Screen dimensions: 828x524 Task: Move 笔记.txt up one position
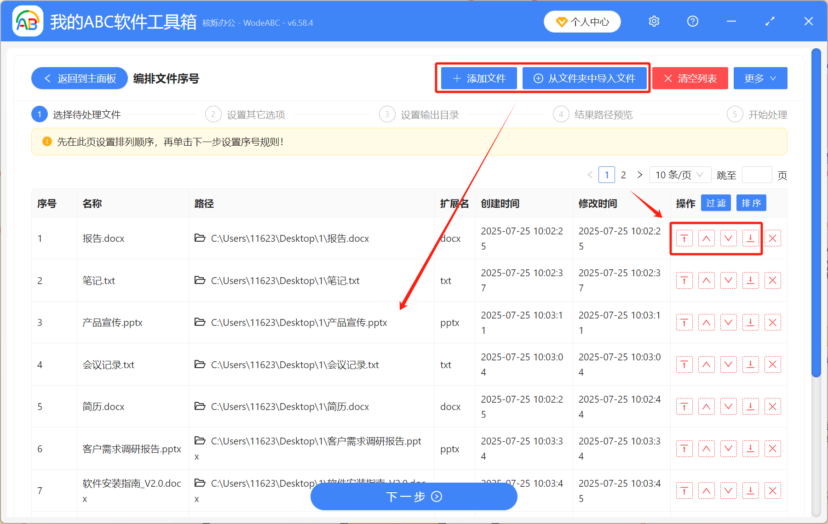(x=707, y=280)
